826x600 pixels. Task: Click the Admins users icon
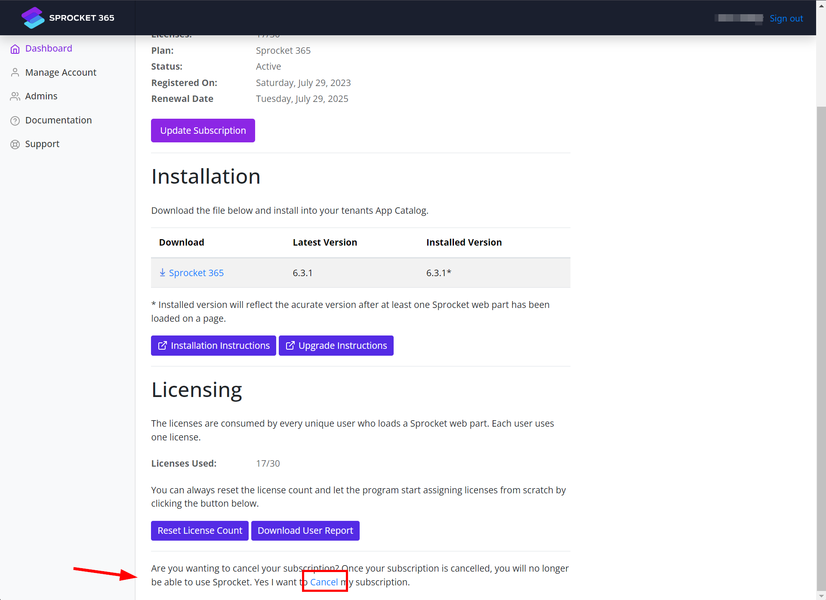point(15,96)
